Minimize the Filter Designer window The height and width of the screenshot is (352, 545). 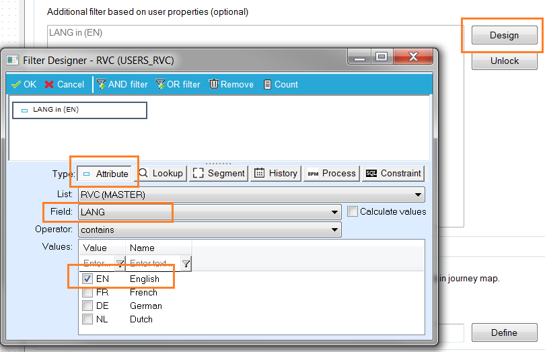[x=359, y=57]
